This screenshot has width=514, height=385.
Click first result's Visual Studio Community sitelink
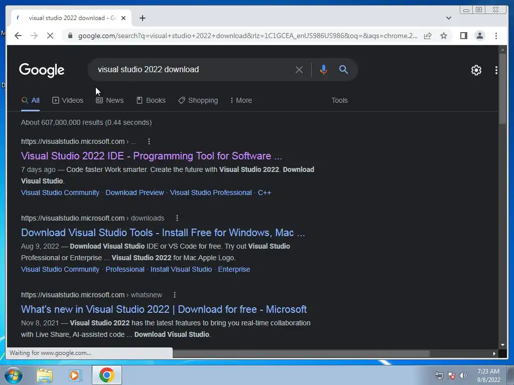[60, 192]
